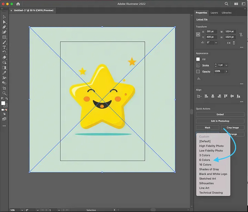Choose 6 Colors from the preset menu

coord(205,160)
